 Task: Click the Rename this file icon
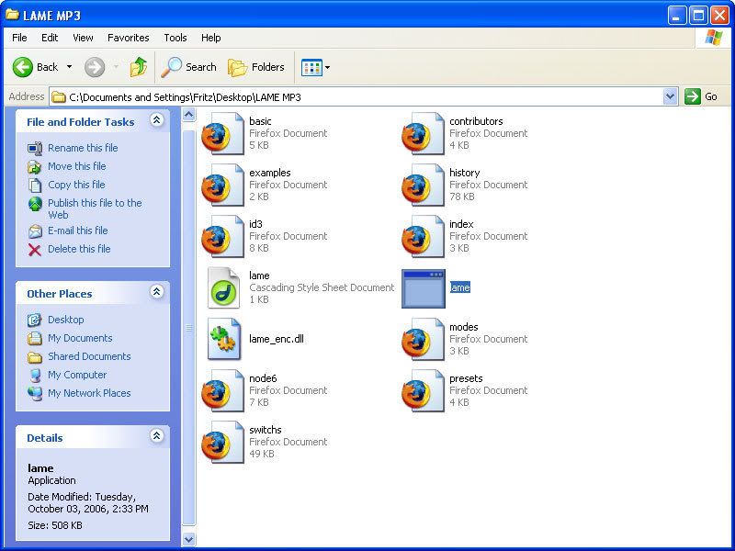coord(35,149)
